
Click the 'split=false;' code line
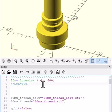click(x=21, y=108)
